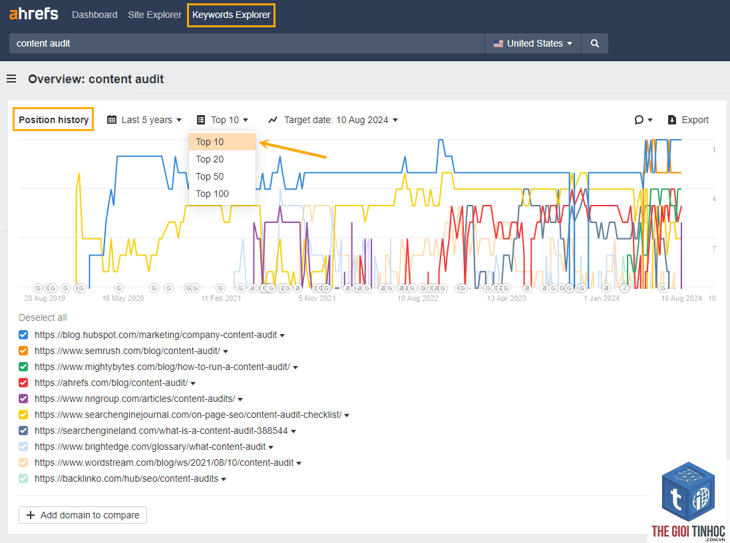Click the calendar icon beside Last 5 years

coord(112,120)
